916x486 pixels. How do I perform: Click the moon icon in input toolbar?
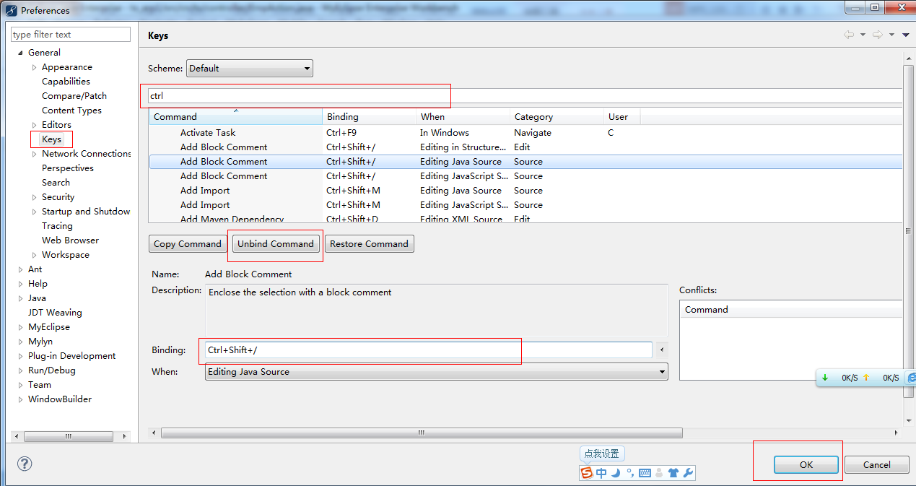coord(616,473)
